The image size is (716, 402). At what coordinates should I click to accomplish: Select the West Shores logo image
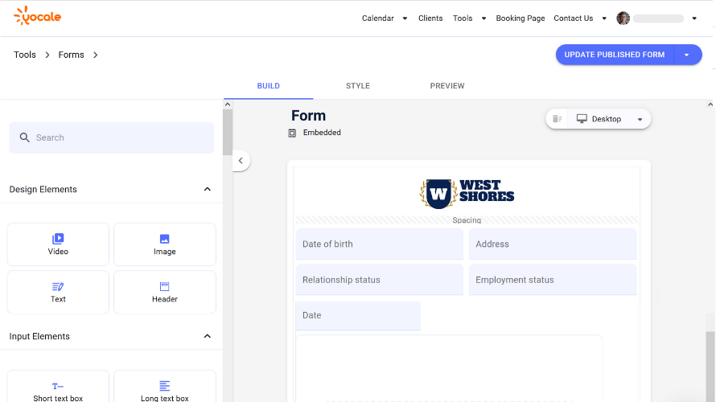point(467,194)
